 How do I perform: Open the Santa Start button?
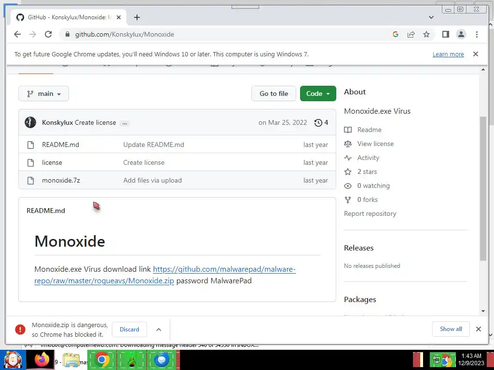[13, 359]
